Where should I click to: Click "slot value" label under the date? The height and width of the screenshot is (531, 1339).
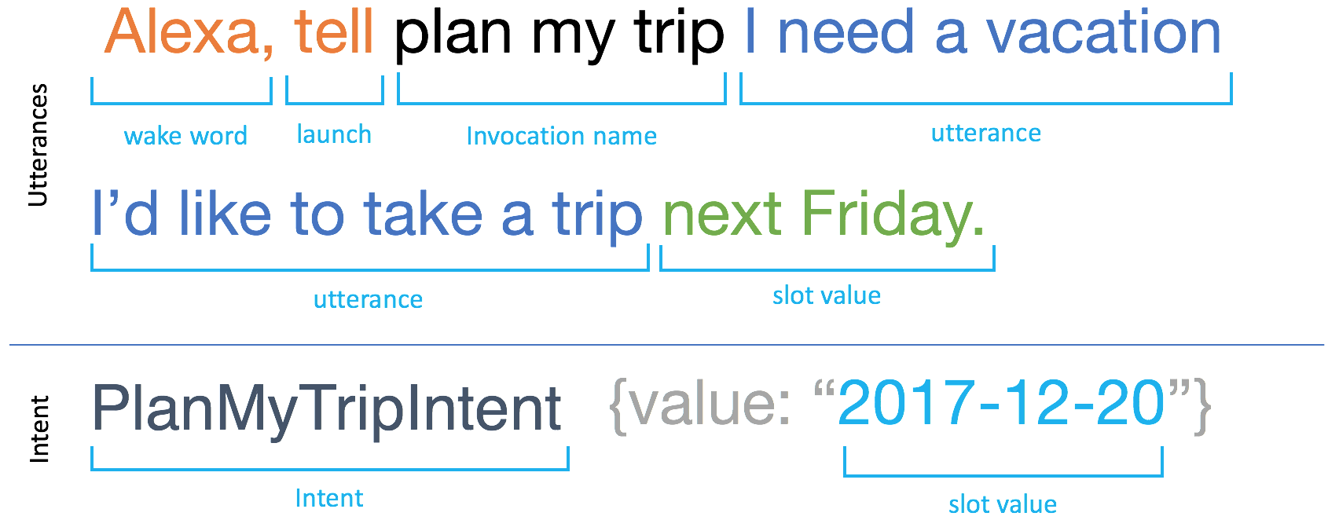(x=1002, y=504)
